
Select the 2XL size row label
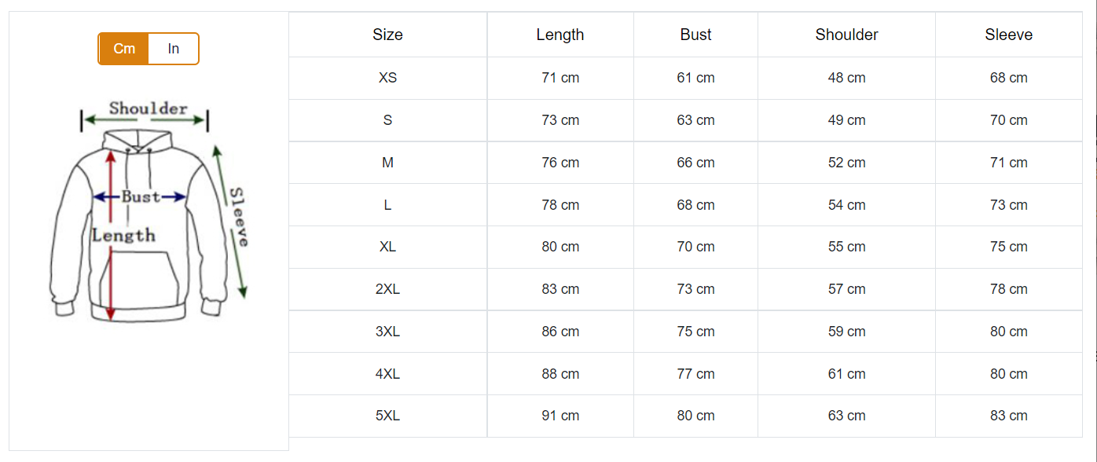tap(387, 289)
